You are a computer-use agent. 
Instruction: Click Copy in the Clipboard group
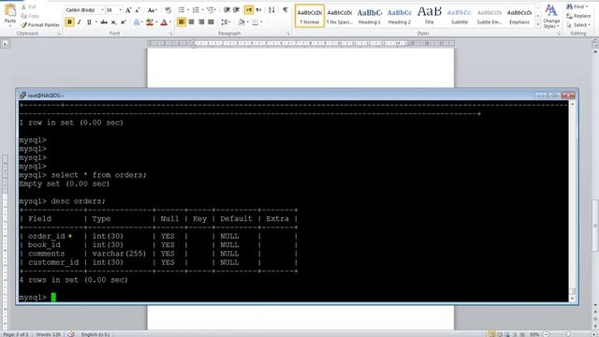[x=30, y=16]
